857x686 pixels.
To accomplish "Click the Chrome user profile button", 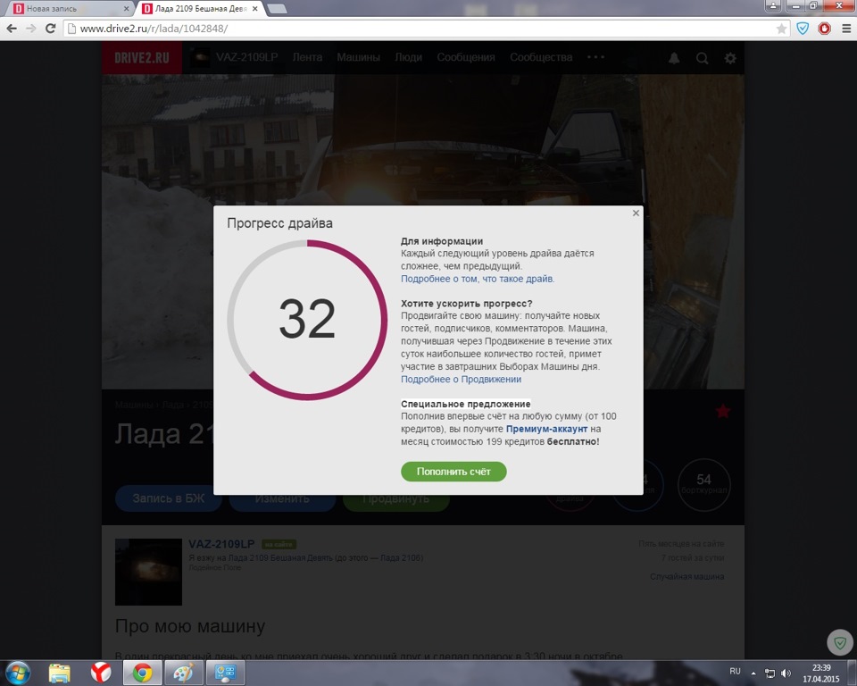I will click(772, 6).
